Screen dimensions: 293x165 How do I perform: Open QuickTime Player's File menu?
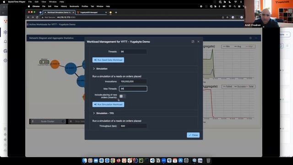30,2
